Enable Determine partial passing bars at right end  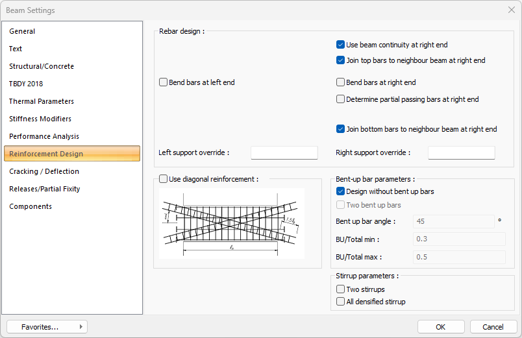340,99
